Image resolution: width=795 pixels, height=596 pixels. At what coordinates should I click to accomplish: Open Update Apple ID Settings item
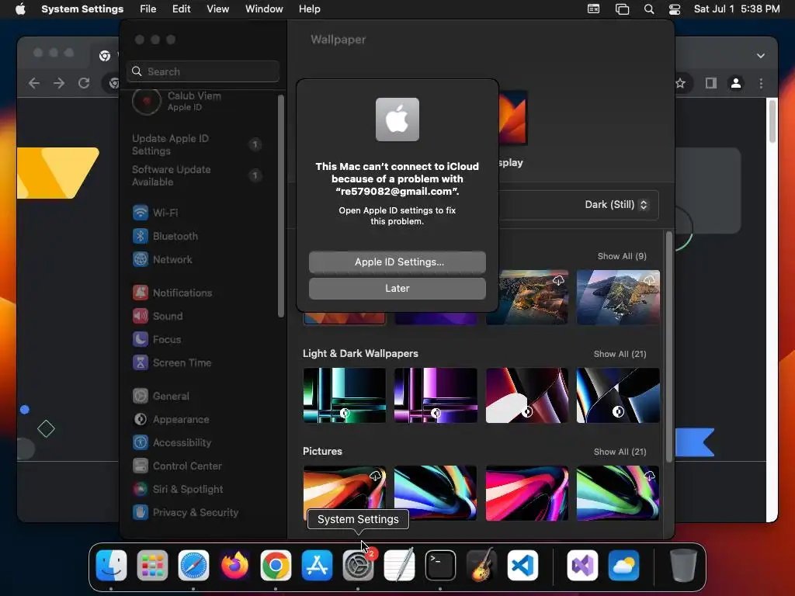pyautogui.click(x=196, y=145)
